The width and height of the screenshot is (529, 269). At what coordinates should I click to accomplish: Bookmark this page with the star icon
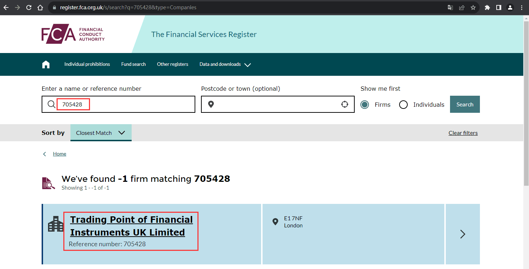(473, 7)
